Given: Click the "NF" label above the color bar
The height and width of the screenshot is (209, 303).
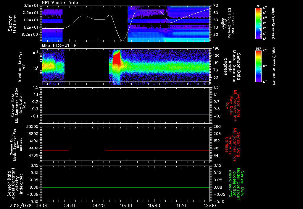Looking at the screenshot, I should pos(258,6).
